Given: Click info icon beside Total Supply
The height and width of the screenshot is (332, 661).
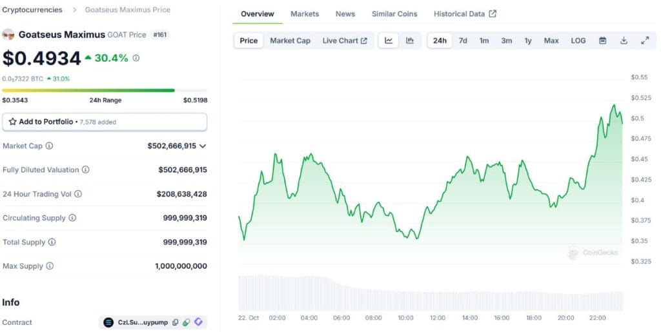Looking at the screenshot, I should pos(52,242).
